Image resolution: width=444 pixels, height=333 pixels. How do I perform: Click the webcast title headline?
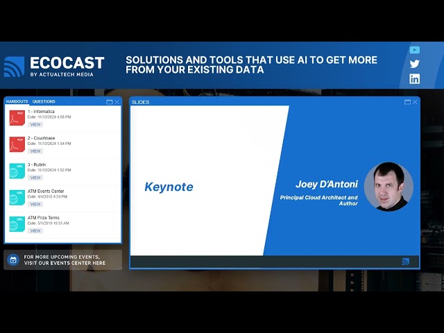[x=251, y=65]
